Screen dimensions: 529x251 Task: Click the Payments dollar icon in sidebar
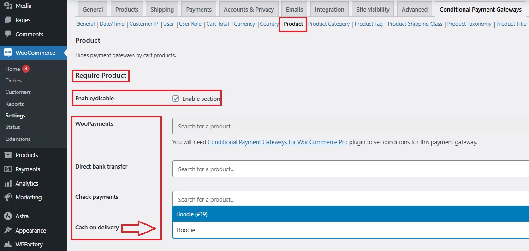pyautogui.click(x=8, y=169)
